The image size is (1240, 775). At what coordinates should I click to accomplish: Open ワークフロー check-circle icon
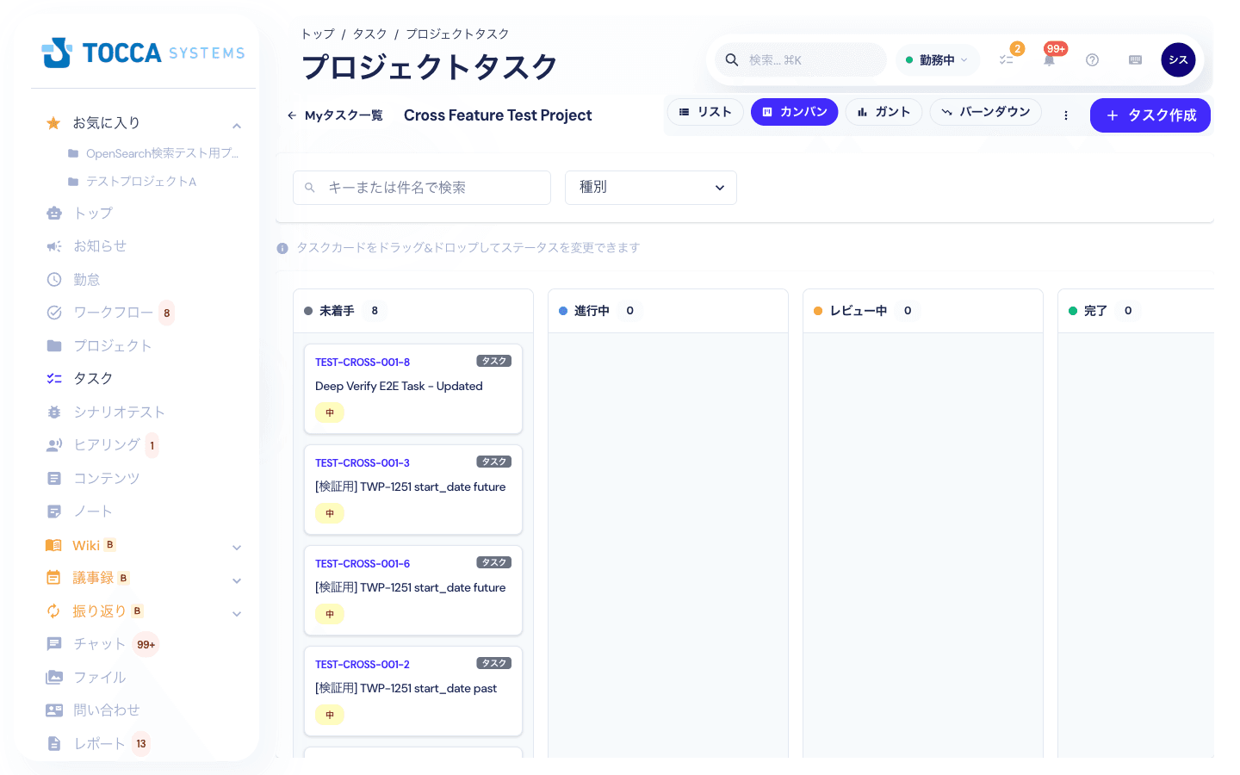click(54, 313)
